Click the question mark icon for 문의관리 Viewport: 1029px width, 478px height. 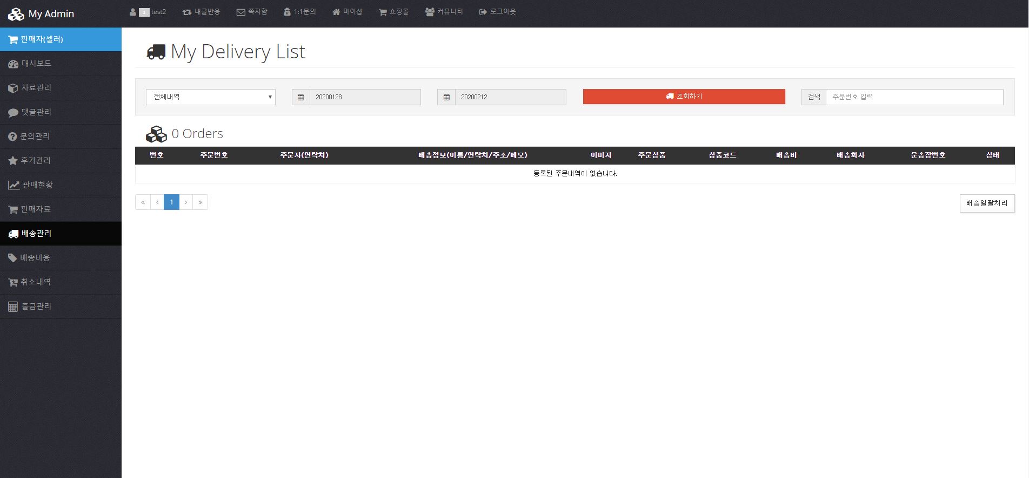(x=12, y=136)
